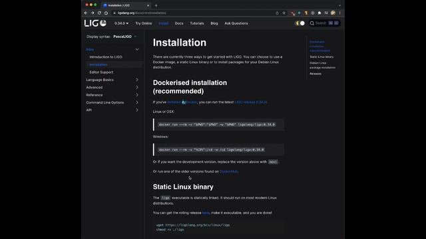Viewport: 426px width, 239px height.
Task: Go back to previous page
Action: 86,13
